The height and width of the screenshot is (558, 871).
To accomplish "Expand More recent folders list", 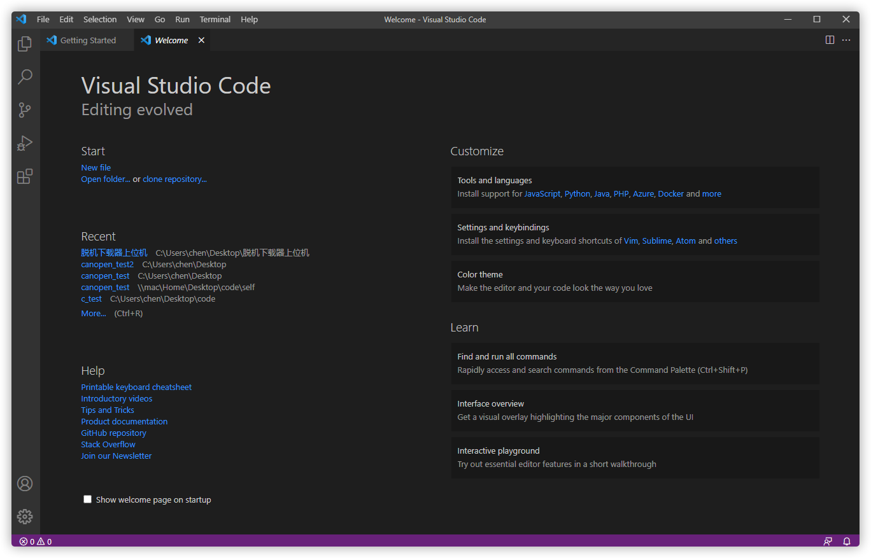I will tap(94, 314).
